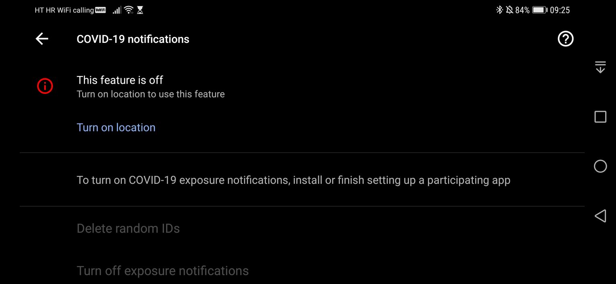Viewport: 616px width, 284px height.
Task: Tap the WiFi signal status icon
Action: [x=129, y=10]
